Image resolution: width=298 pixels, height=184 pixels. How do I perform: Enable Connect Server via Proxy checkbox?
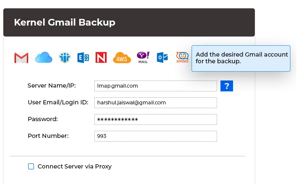(31, 166)
